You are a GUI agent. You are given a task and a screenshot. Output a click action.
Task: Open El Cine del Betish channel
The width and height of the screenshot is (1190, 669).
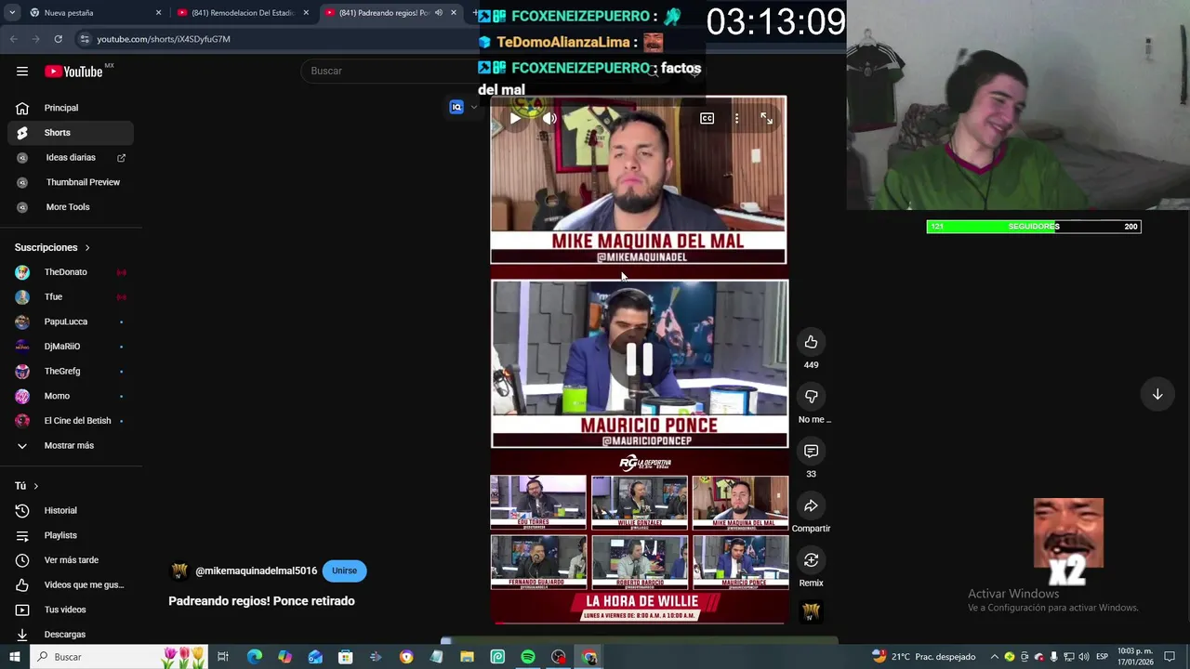(71, 421)
